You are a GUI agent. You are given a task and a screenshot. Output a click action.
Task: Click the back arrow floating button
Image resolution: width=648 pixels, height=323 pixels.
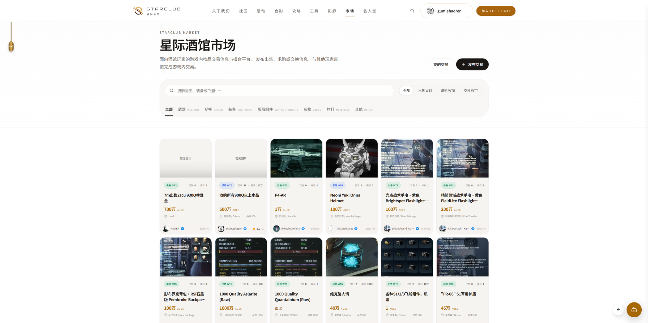tap(618, 310)
